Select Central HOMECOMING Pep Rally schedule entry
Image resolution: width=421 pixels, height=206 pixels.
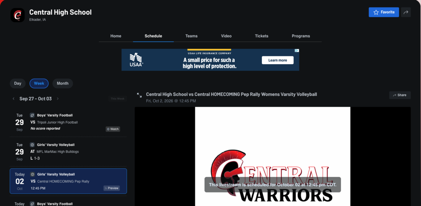tap(68, 181)
